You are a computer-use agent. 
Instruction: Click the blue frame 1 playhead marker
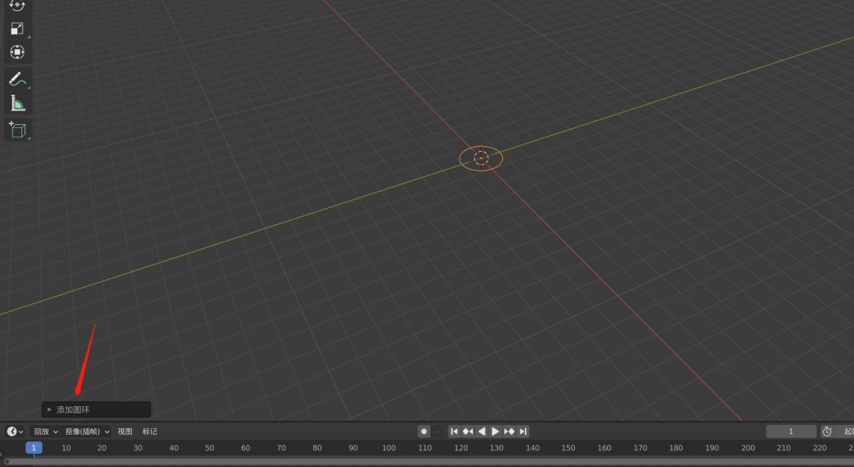tap(34, 448)
